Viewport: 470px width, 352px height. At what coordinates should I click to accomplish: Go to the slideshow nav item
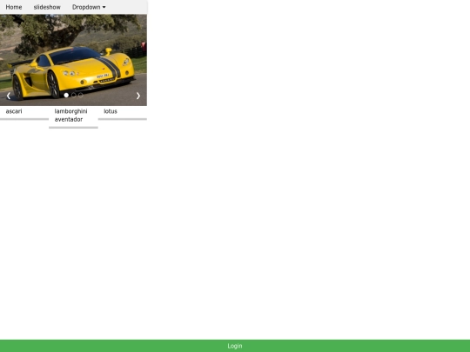pos(47,7)
